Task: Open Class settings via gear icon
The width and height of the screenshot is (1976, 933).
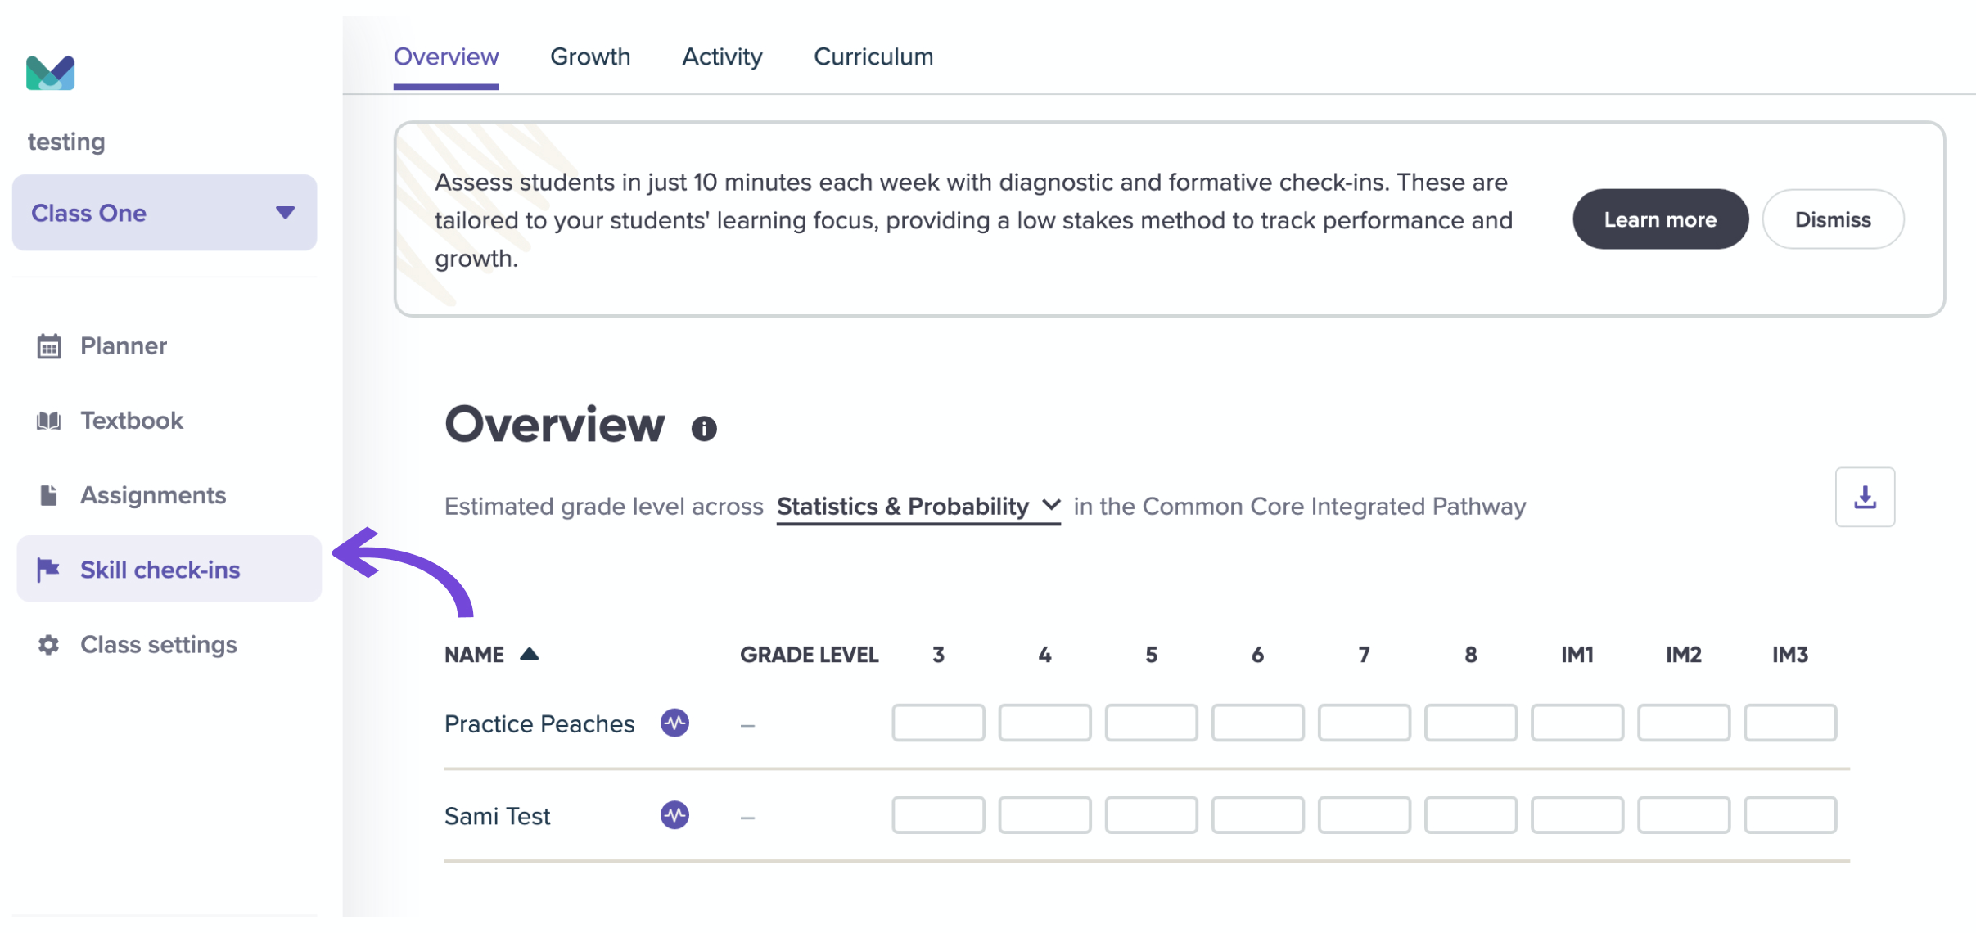Action: coord(48,645)
